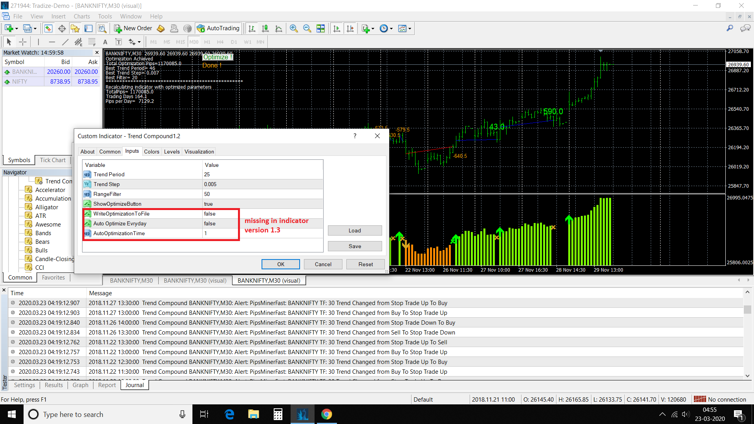The image size is (754, 424).
Task: Open the chart templates dropdown arrow
Action: [410, 29]
